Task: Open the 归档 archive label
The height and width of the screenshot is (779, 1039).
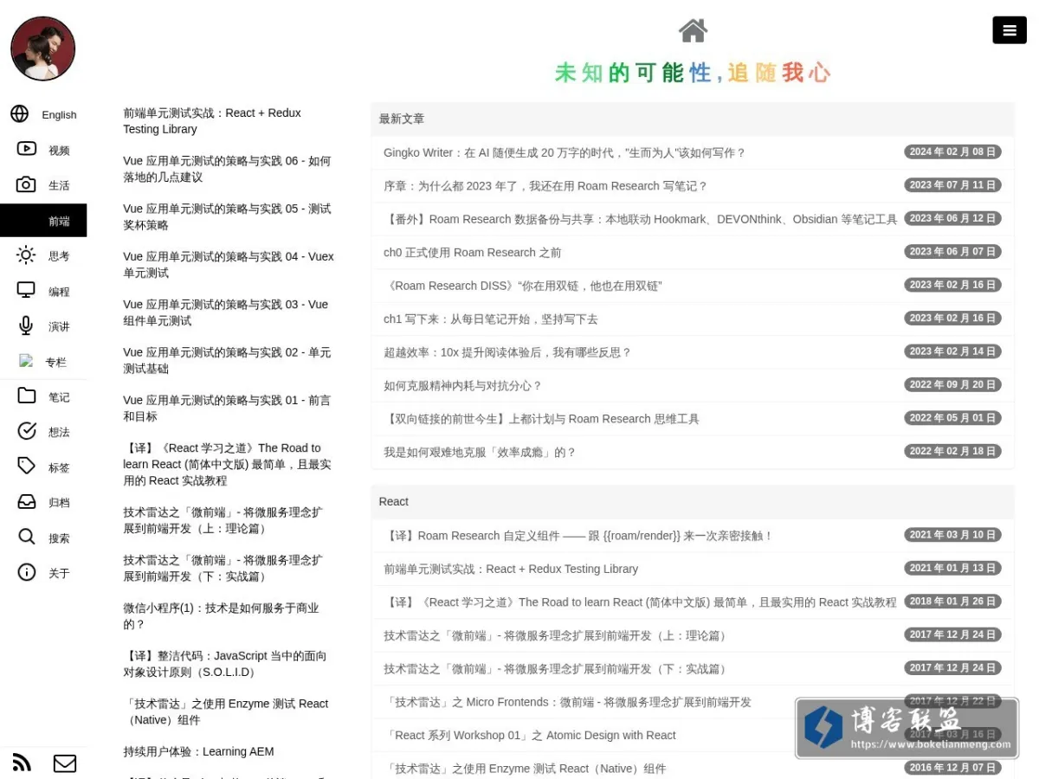Action: pos(59,503)
